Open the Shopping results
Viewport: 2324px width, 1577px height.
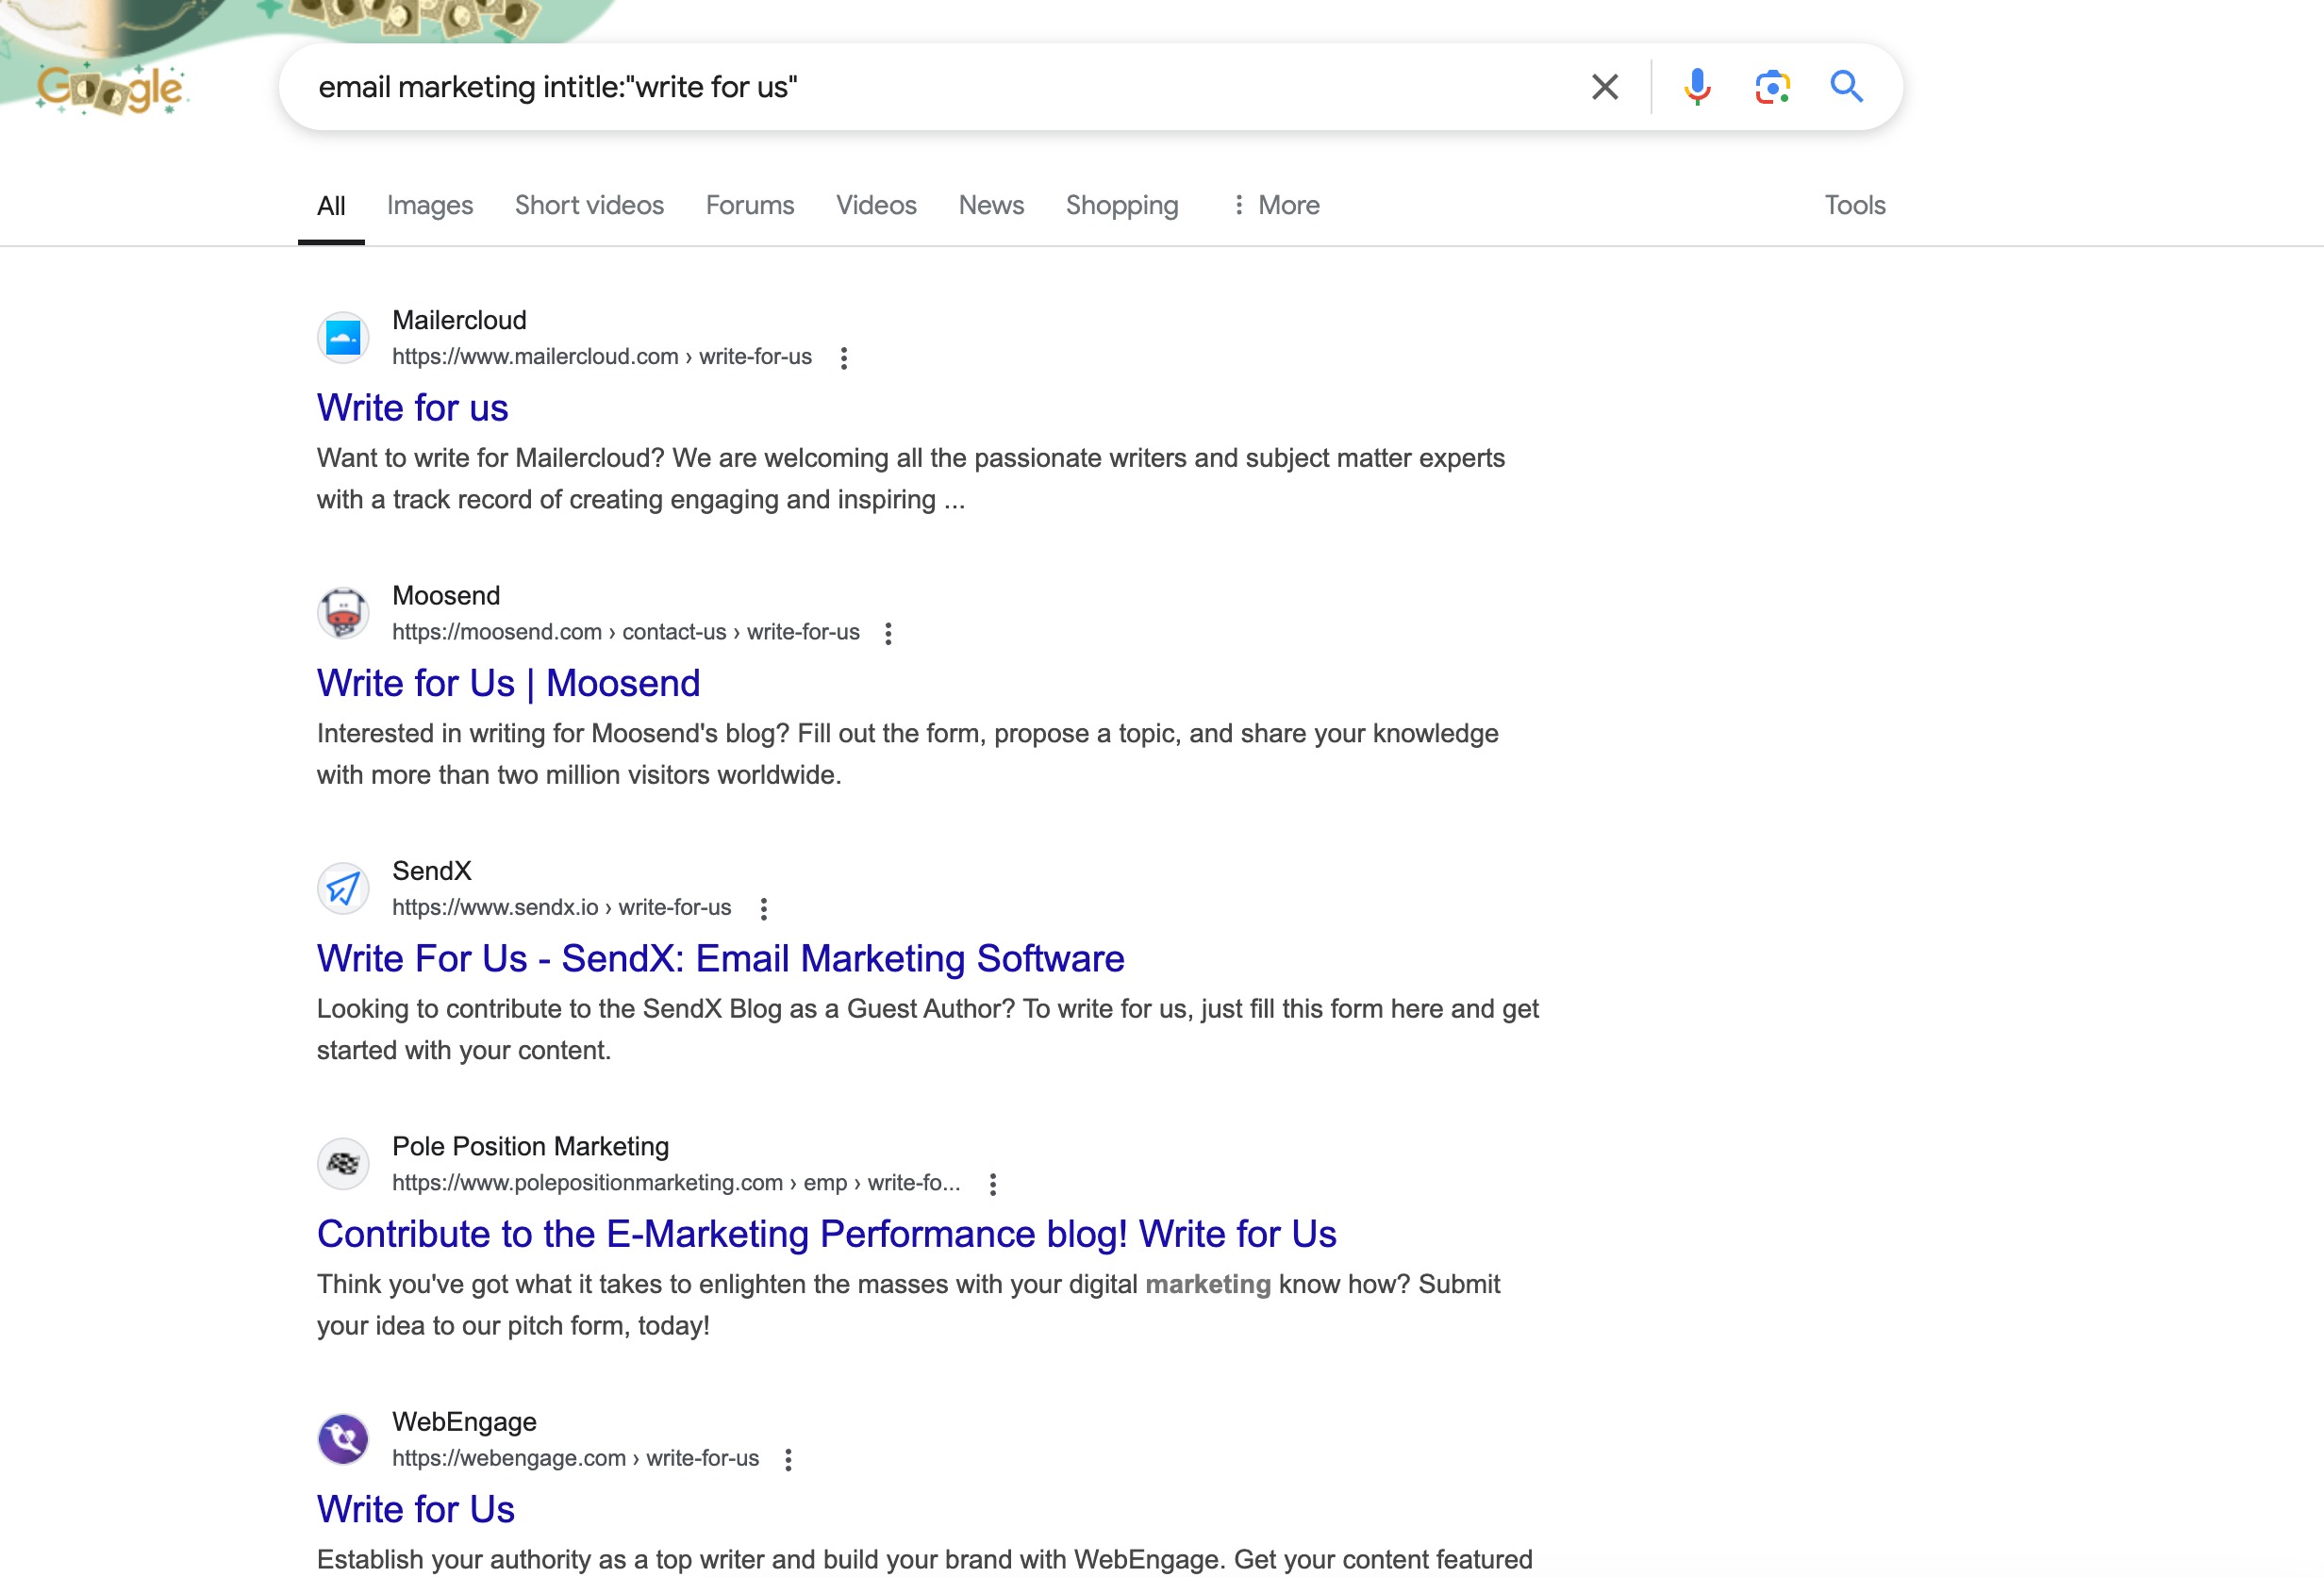1122,204
